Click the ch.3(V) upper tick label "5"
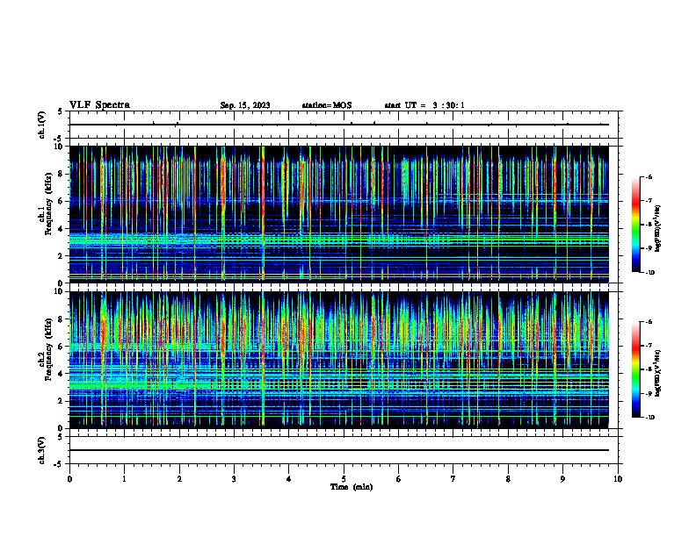 click(x=60, y=437)
